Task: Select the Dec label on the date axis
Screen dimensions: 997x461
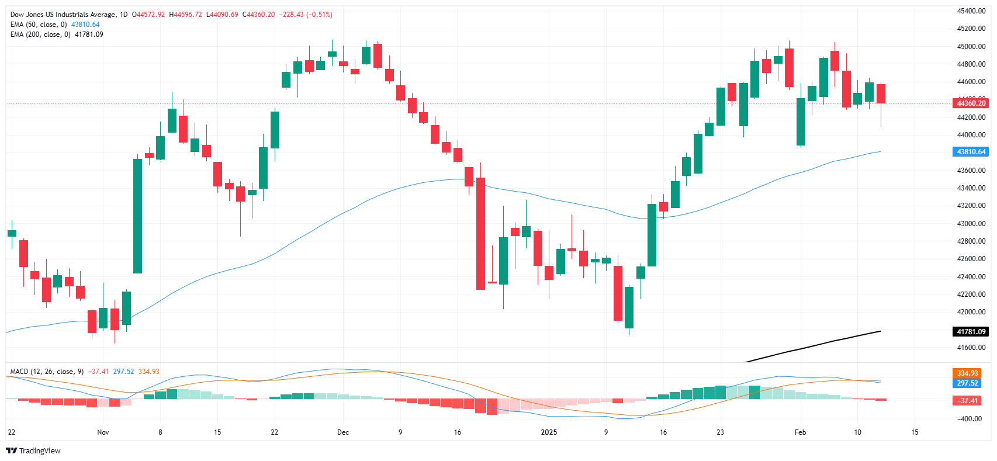Action: coord(343,432)
